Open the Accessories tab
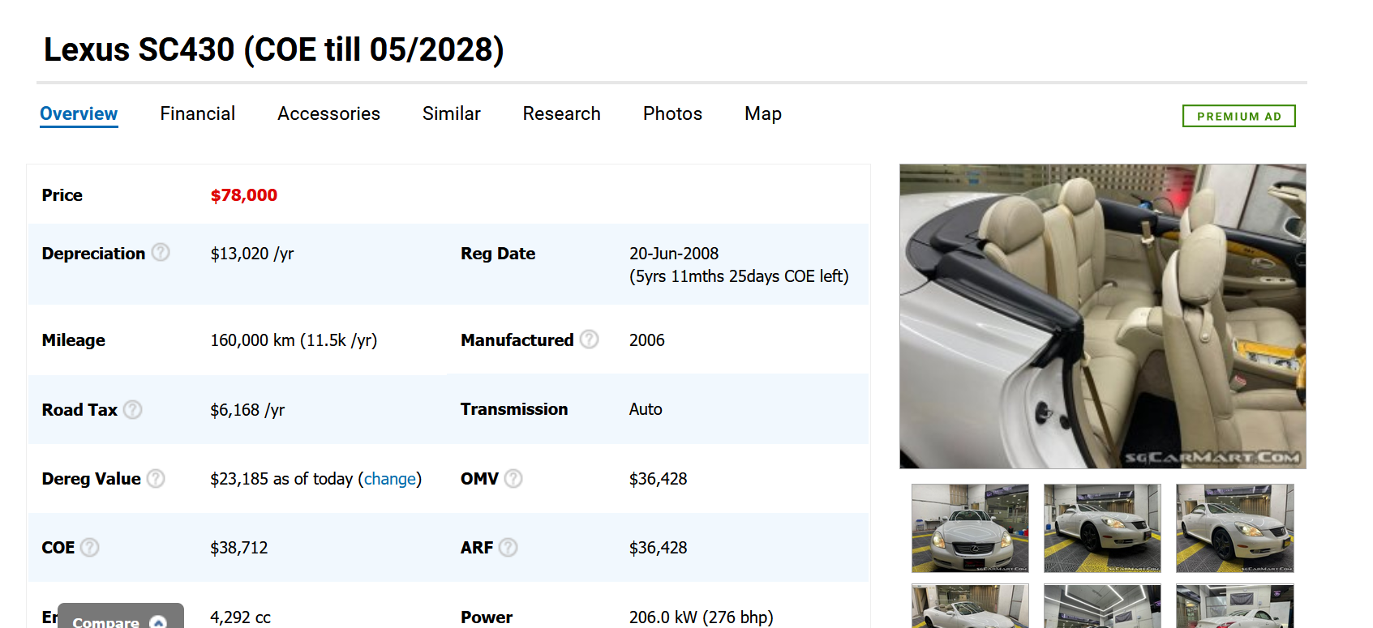The height and width of the screenshot is (628, 1373). (x=328, y=114)
